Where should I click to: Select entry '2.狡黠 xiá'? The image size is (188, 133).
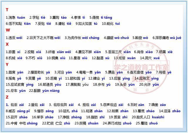click(x=33, y=52)
